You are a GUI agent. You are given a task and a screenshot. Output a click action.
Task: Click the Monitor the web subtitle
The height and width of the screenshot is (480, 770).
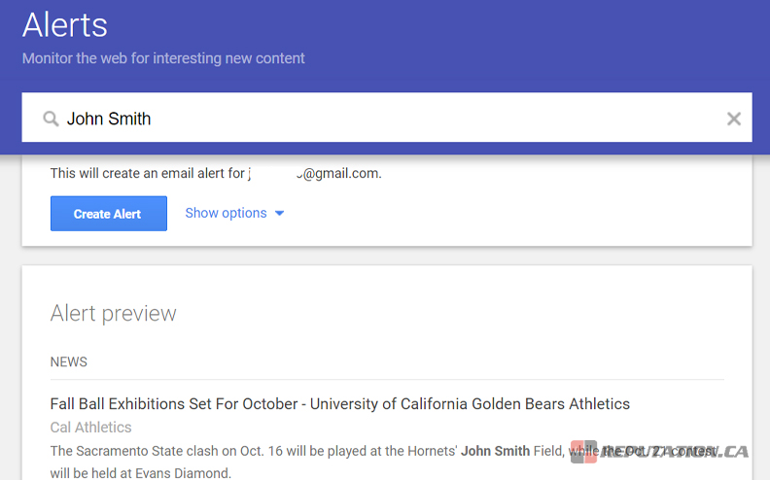[163, 58]
